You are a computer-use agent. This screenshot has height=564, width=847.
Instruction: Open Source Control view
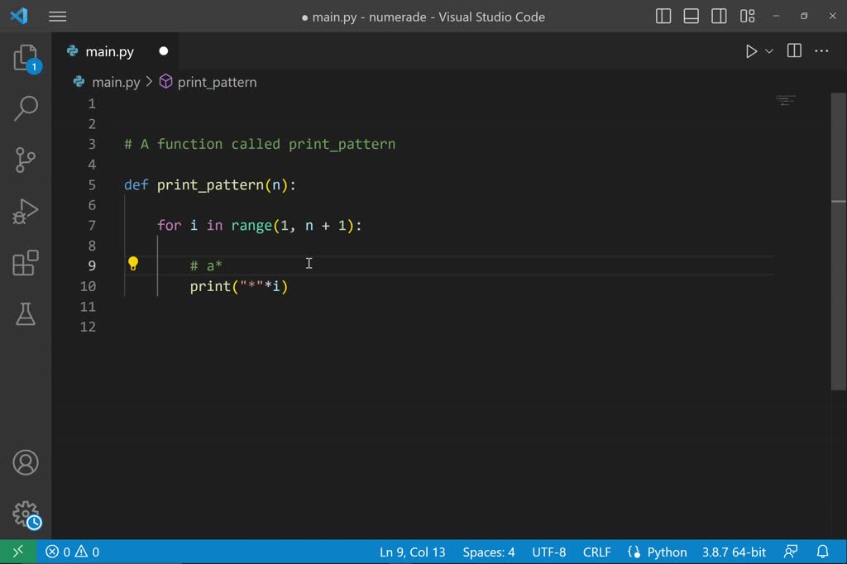pyautogui.click(x=26, y=160)
